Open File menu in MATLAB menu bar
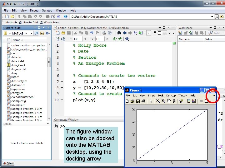Viewport: 225px width, 168px height. 6,11
